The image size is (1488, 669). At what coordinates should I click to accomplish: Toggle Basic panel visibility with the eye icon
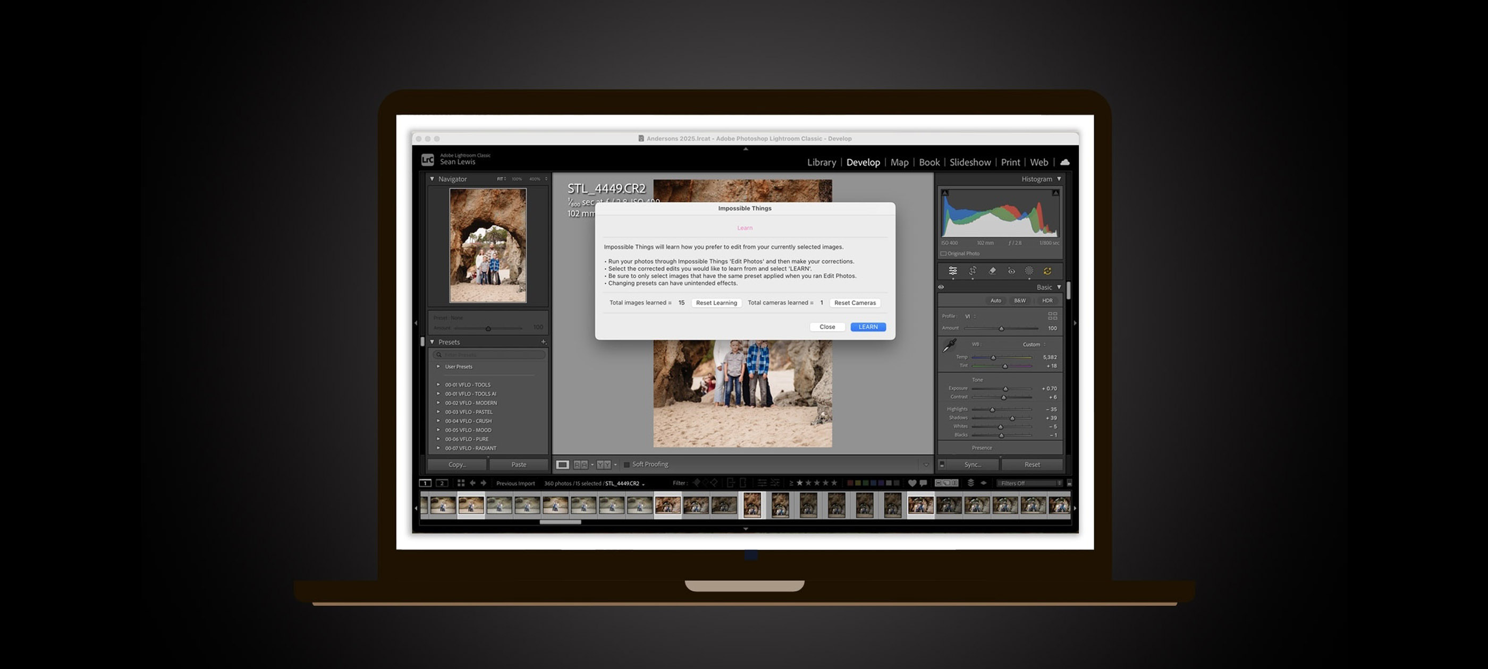point(942,287)
